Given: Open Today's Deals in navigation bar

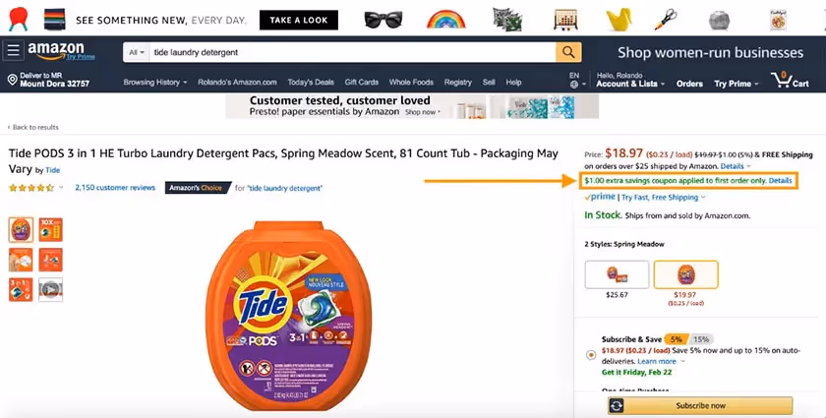Looking at the screenshot, I should tap(311, 83).
